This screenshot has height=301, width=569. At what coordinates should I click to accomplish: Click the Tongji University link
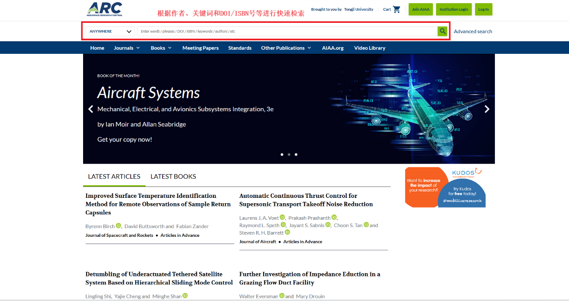pyautogui.click(x=359, y=9)
